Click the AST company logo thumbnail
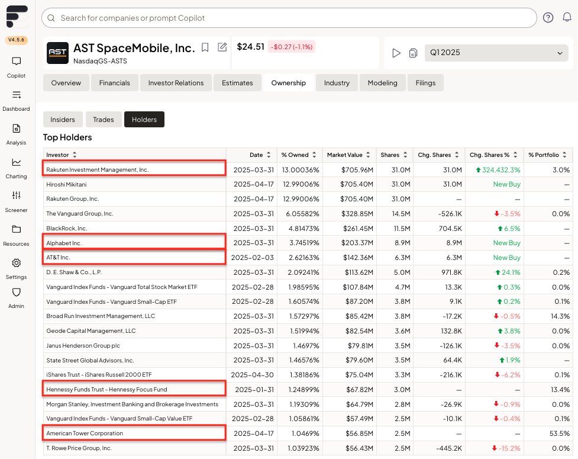This screenshot has width=578, height=459. pyautogui.click(x=57, y=53)
